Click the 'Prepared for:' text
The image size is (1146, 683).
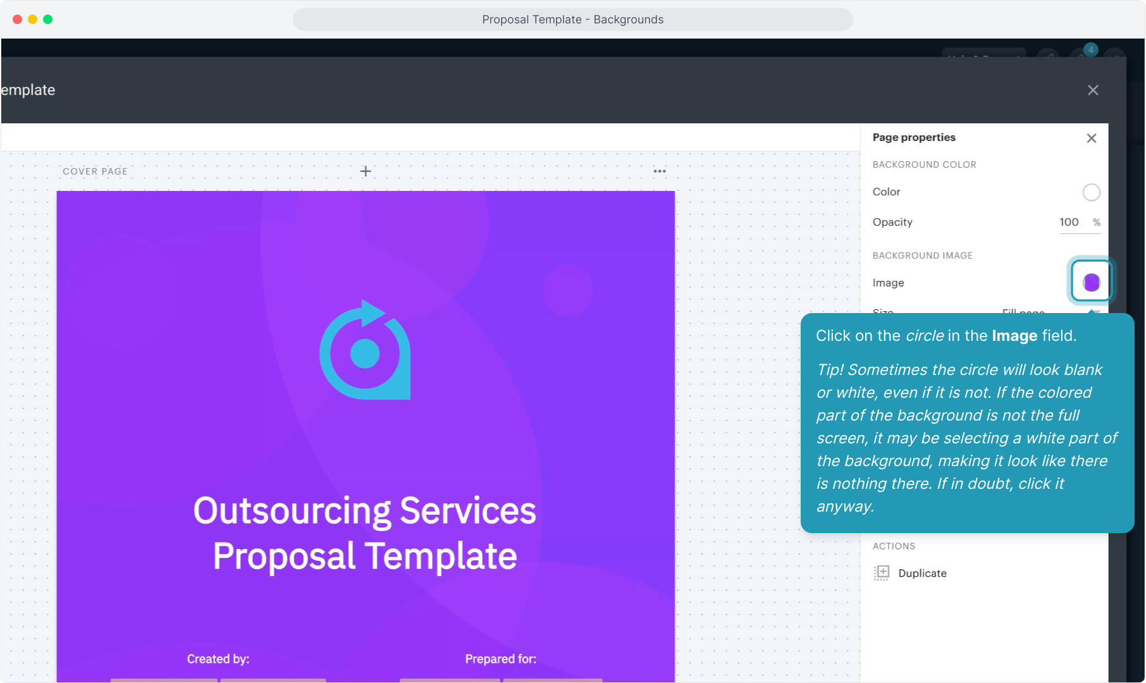(501, 659)
